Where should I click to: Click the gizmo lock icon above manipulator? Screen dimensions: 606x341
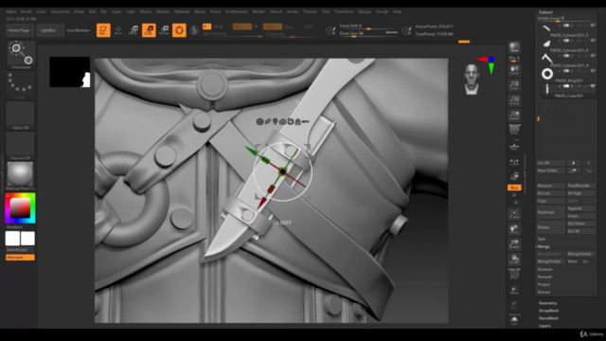[298, 121]
